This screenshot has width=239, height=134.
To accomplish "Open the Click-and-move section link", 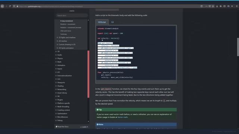I will [x=66, y=31].
